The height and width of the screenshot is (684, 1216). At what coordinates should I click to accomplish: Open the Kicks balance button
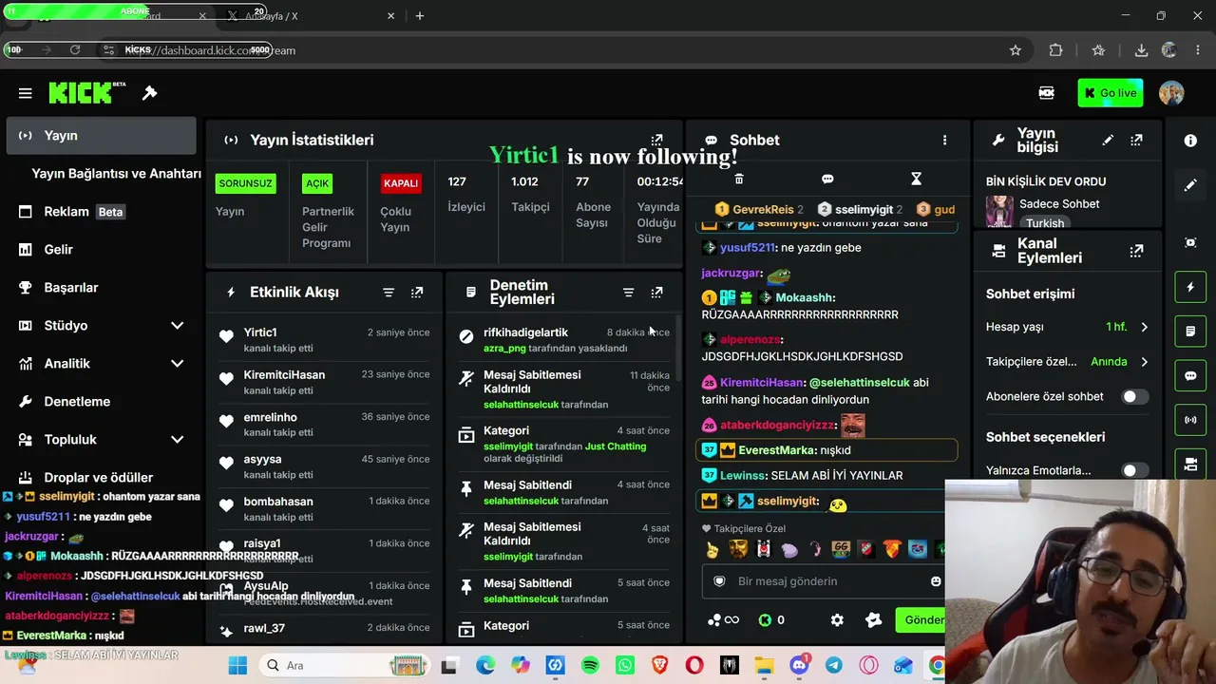point(773,620)
